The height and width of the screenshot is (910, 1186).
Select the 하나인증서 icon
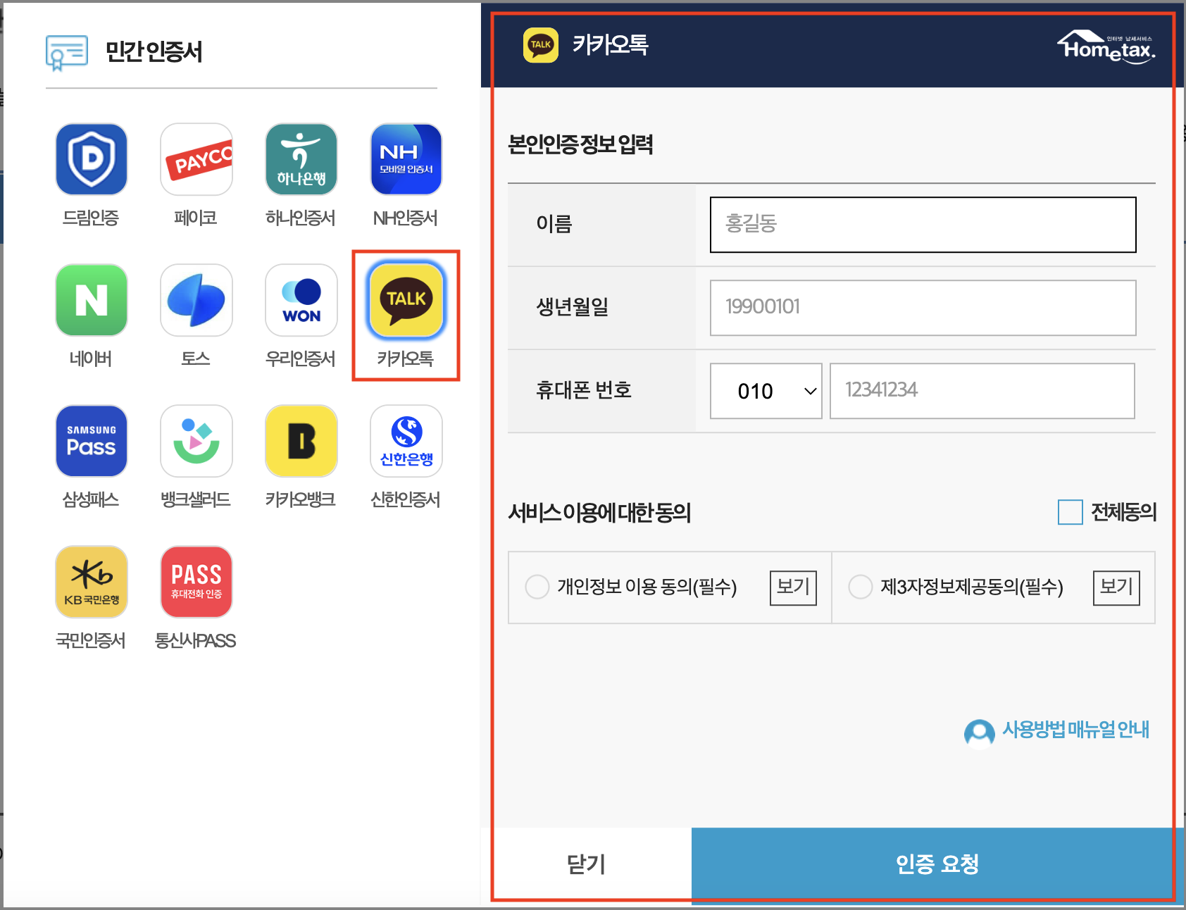click(x=301, y=159)
